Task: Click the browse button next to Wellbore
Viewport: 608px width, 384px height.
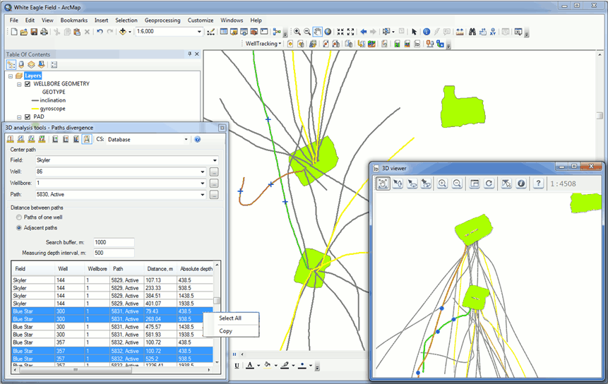Action: (214, 184)
